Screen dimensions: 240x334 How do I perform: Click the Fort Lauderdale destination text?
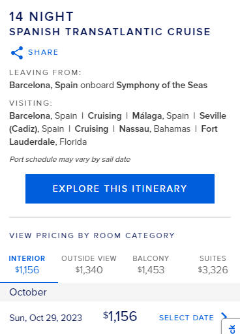pos(113,135)
